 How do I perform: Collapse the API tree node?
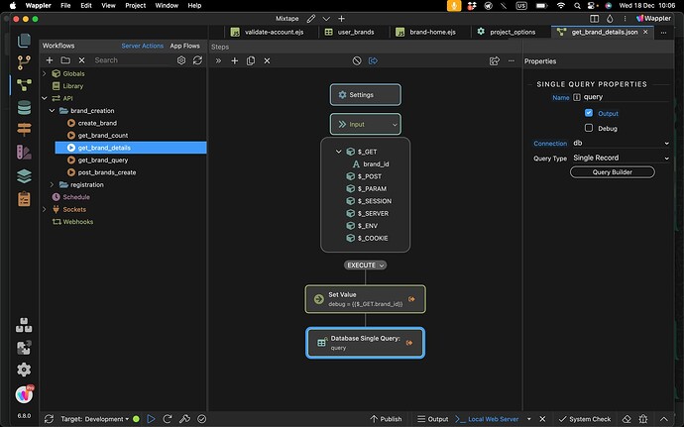point(45,98)
